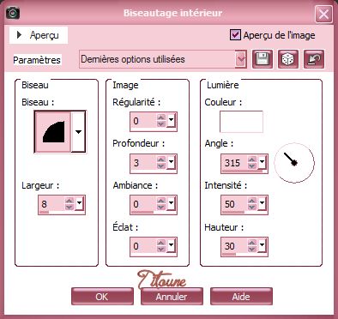This screenshot has height=319, width=338.
Task: Confirm with the OK button
Action: (102, 297)
